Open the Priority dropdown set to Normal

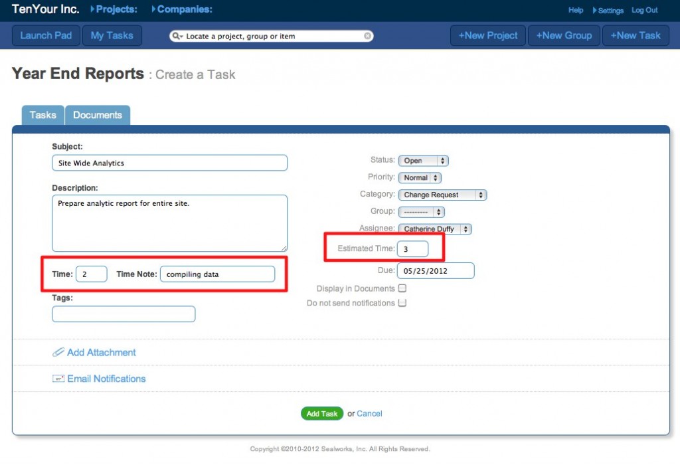[420, 178]
